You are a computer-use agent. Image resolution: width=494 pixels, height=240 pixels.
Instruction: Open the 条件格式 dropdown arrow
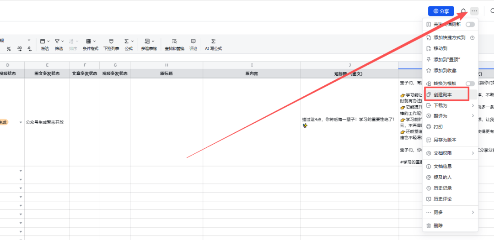tap(95, 41)
